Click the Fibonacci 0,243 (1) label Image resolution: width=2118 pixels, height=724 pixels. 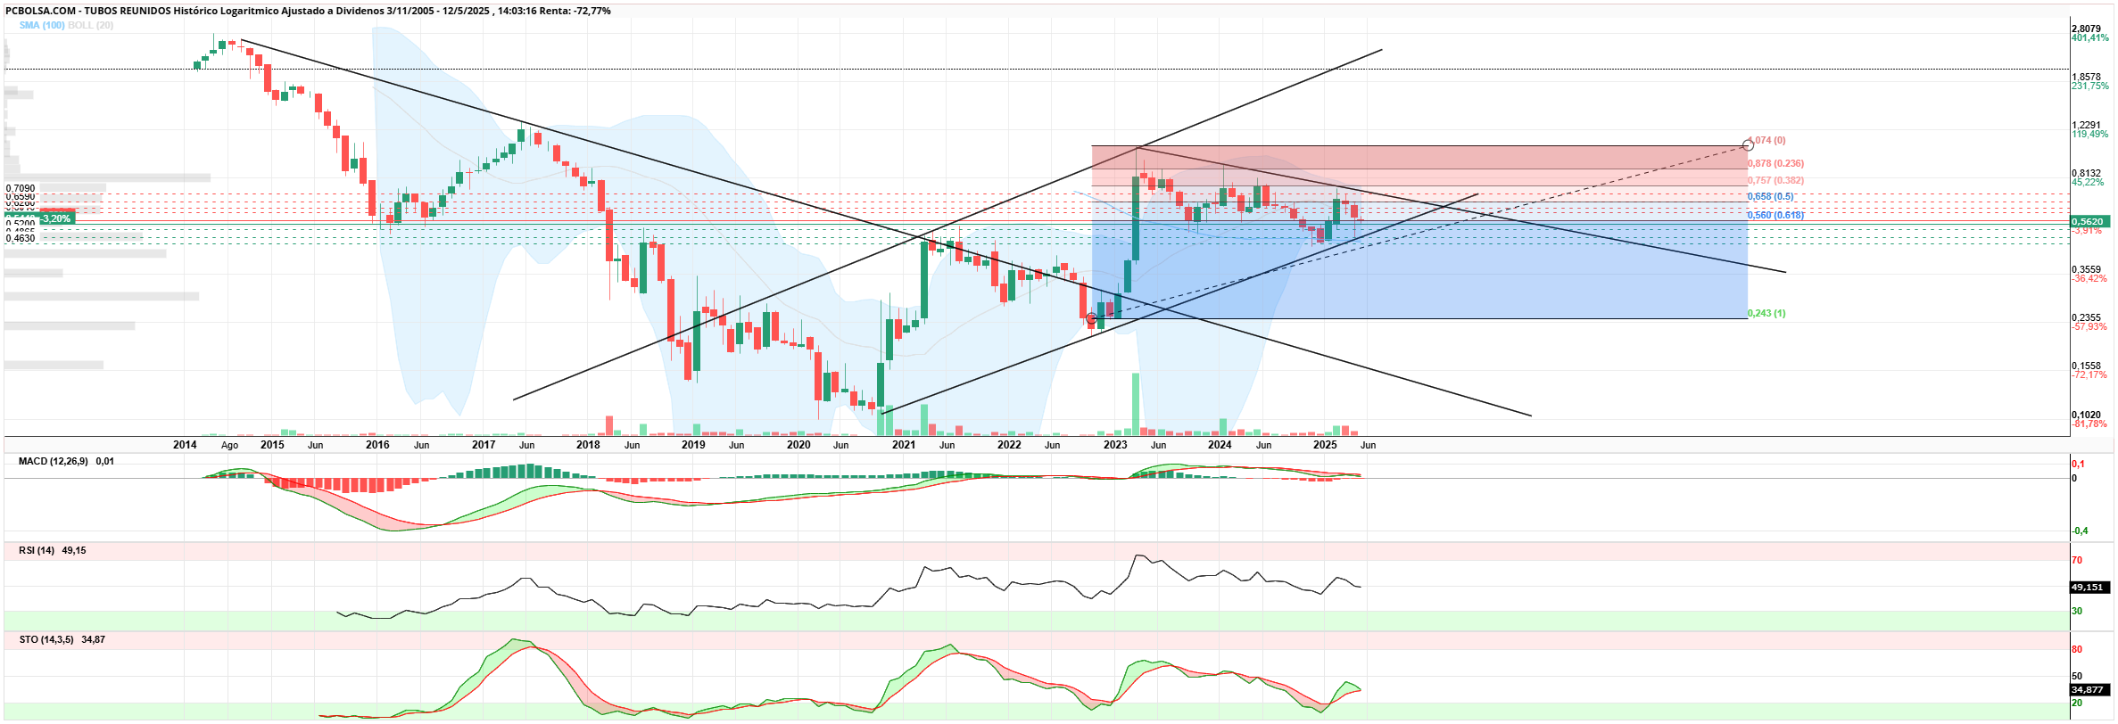coord(1766,314)
